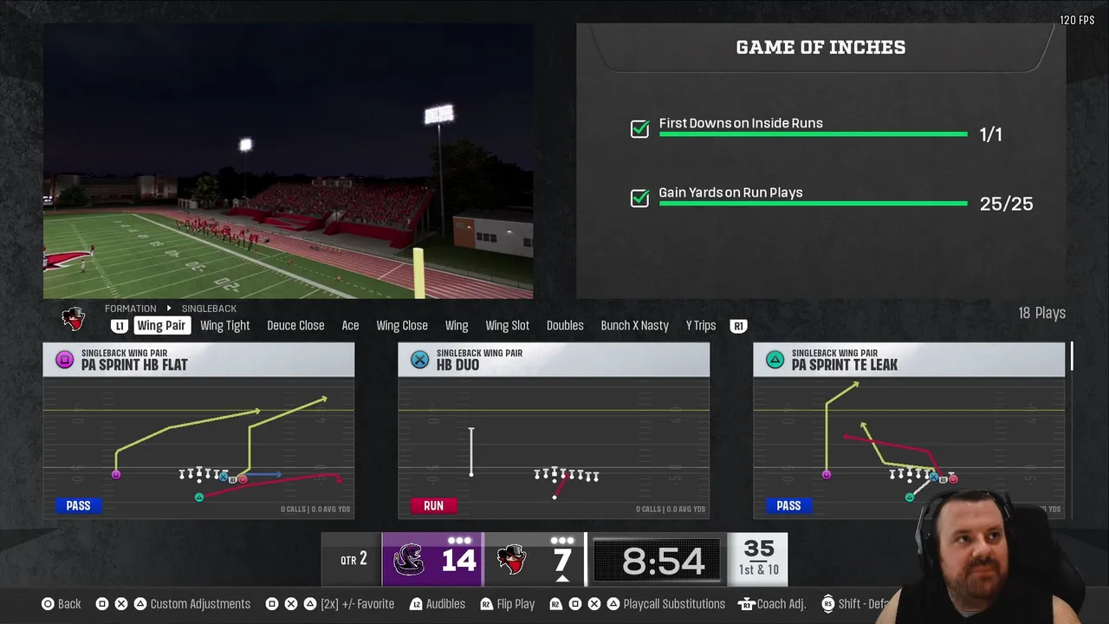Click the "25/25" progress value
Viewport: 1109px width, 624px height.
(1006, 204)
